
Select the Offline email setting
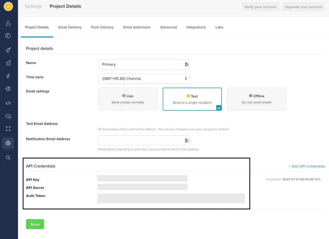tap(257, 99)
